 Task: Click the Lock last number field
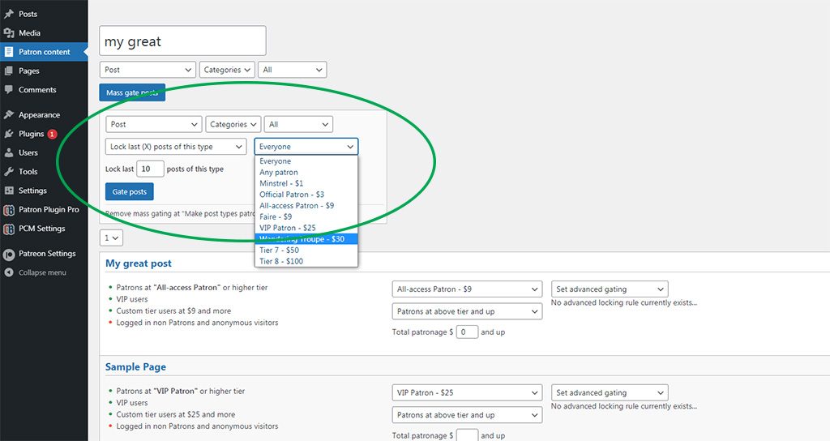tap(150, 169)
